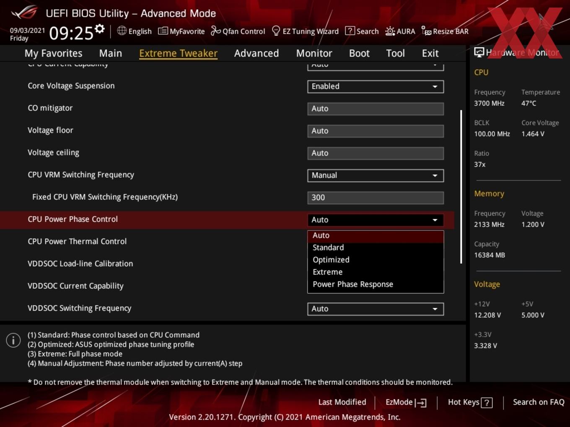Click the info circle icon
Viewport: 570px width, 427px height.
(x=13, y=340)
